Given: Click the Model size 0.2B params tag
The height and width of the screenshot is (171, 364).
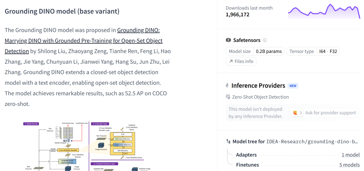Looking at the screenshot, I should tap(255, 51).
